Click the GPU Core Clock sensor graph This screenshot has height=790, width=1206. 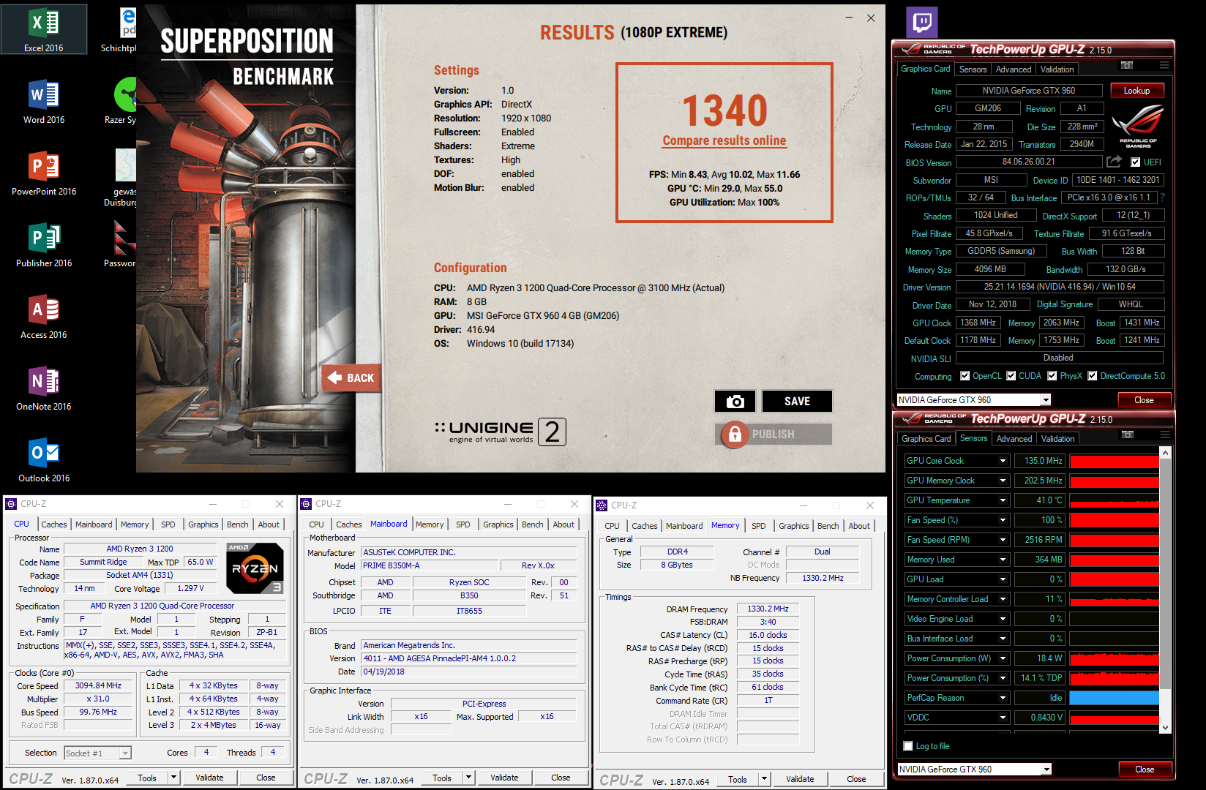click(x=1114, y=461)
